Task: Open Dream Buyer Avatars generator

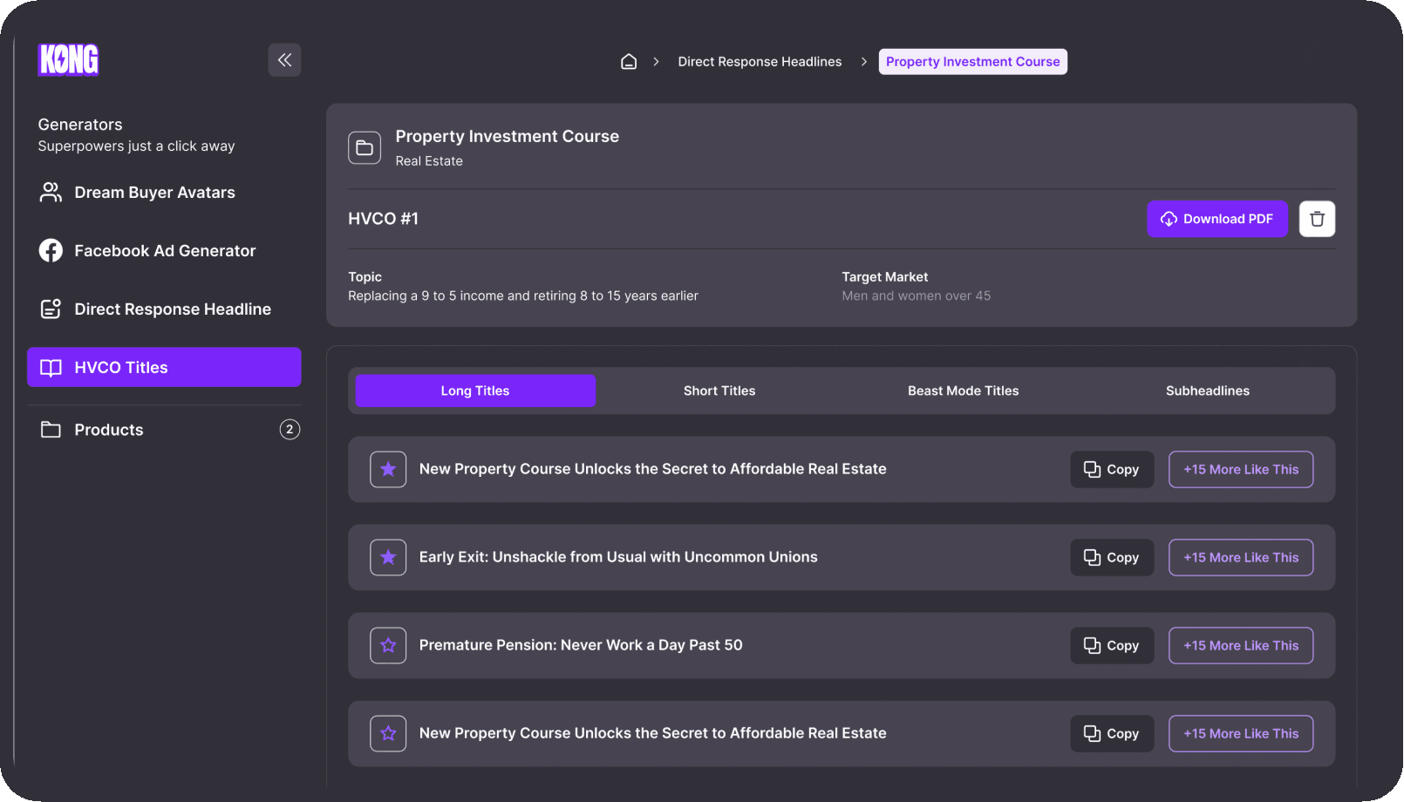Action: 154,193
